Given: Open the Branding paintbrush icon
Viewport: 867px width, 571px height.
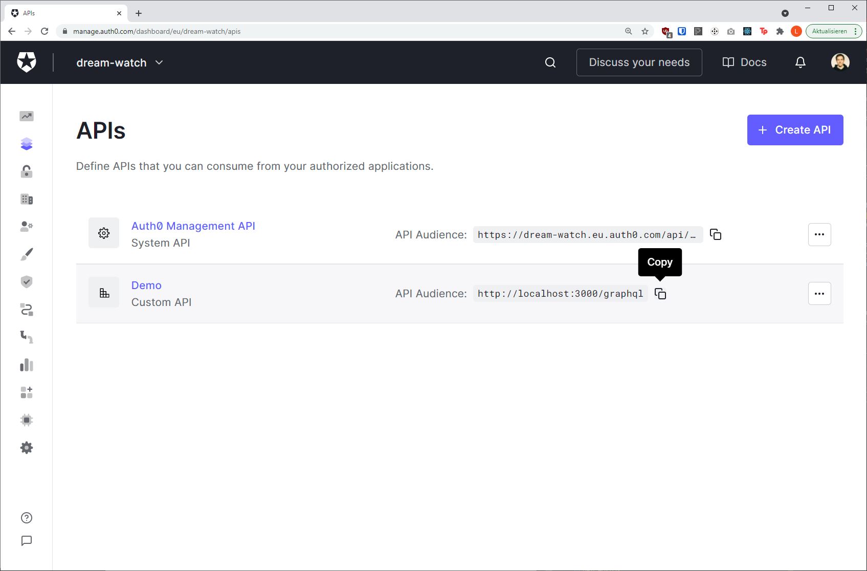Looking at the screenshot, I should (x=26, y=254).
